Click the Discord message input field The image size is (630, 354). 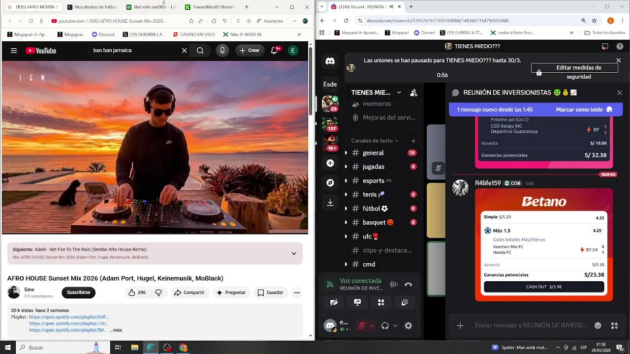click(531, 325)
